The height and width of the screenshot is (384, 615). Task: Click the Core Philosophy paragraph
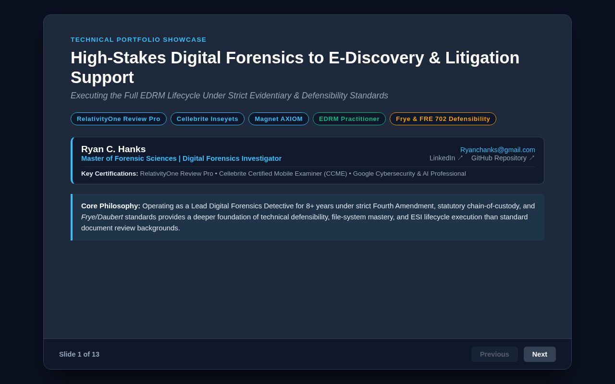click(x=308, y=217)
